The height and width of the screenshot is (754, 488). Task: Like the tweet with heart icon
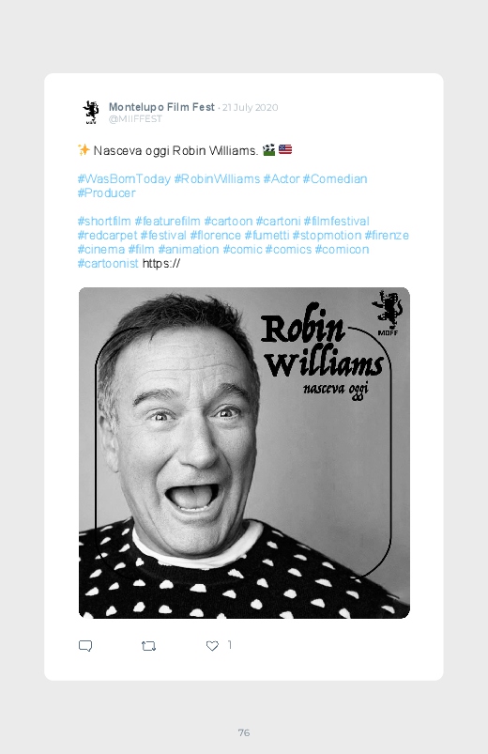212,646
